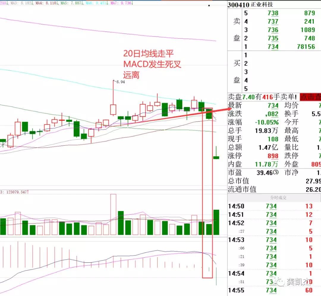Select the 分时成交 tab header
The height and width of the screenshot is (296, 321).
click(278, 198)
